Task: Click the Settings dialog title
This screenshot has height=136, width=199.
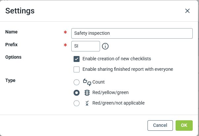Action: click(x=20, y=11)
